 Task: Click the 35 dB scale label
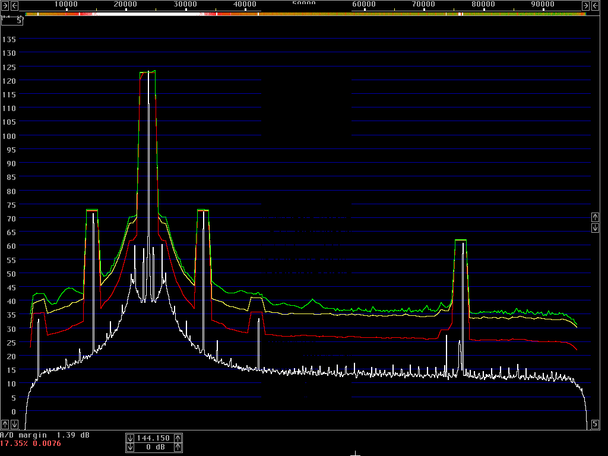point(11,315)
